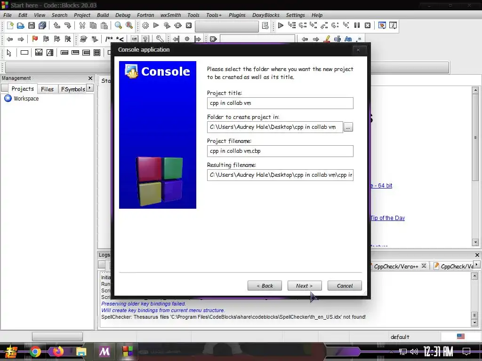Click the DoxyBlocks line comment icon
The image size is (482, 361).
coord(120,39)
